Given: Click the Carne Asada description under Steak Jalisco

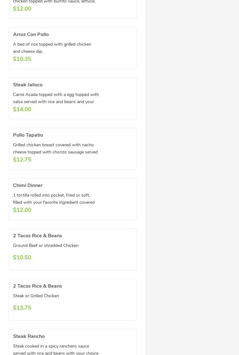Looking at the screenshot, I should (56, 98).
